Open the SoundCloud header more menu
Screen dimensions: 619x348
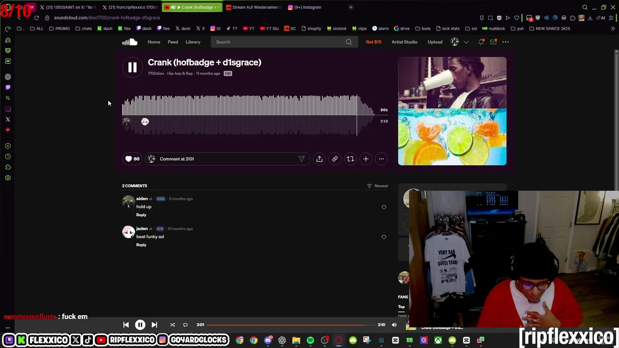pyautogui.click(x=505, y=42)
